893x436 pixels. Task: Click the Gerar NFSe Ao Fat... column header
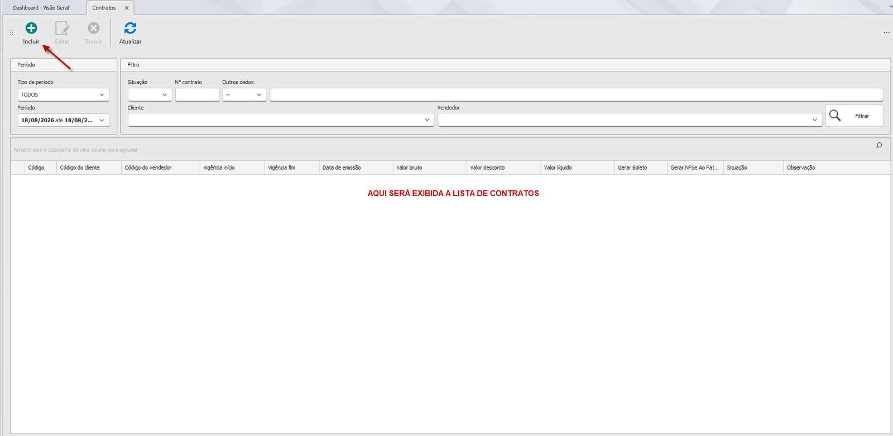[695, 167]
